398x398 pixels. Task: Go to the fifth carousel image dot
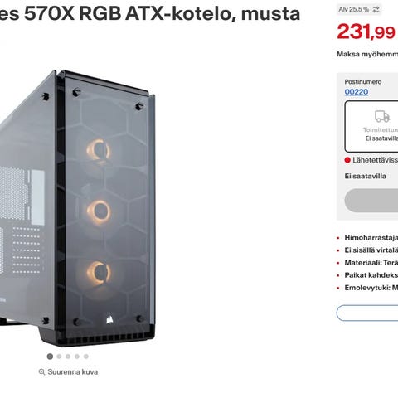coord(86,357)
